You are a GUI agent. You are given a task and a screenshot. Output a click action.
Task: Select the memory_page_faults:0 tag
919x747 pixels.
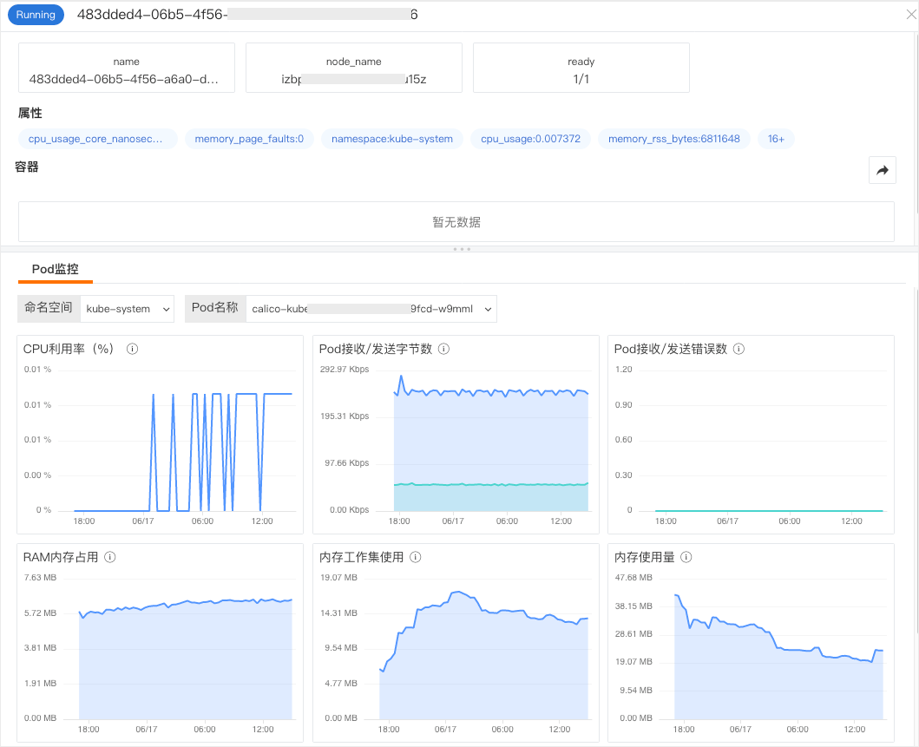(x=249, y=139)
